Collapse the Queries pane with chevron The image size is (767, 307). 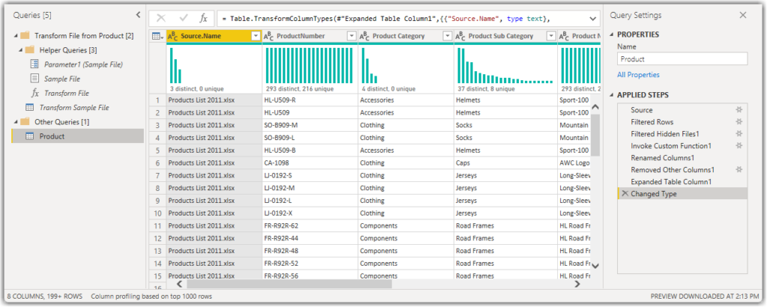(138, 15)
